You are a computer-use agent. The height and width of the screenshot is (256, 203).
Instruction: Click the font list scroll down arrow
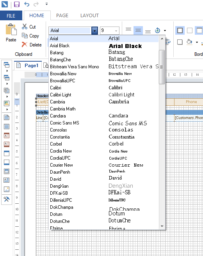pyautogui.click(x=162, y=226)
